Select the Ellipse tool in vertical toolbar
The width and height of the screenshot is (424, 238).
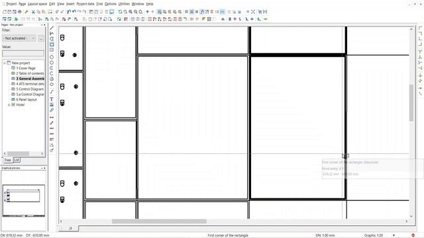[52, 85]
